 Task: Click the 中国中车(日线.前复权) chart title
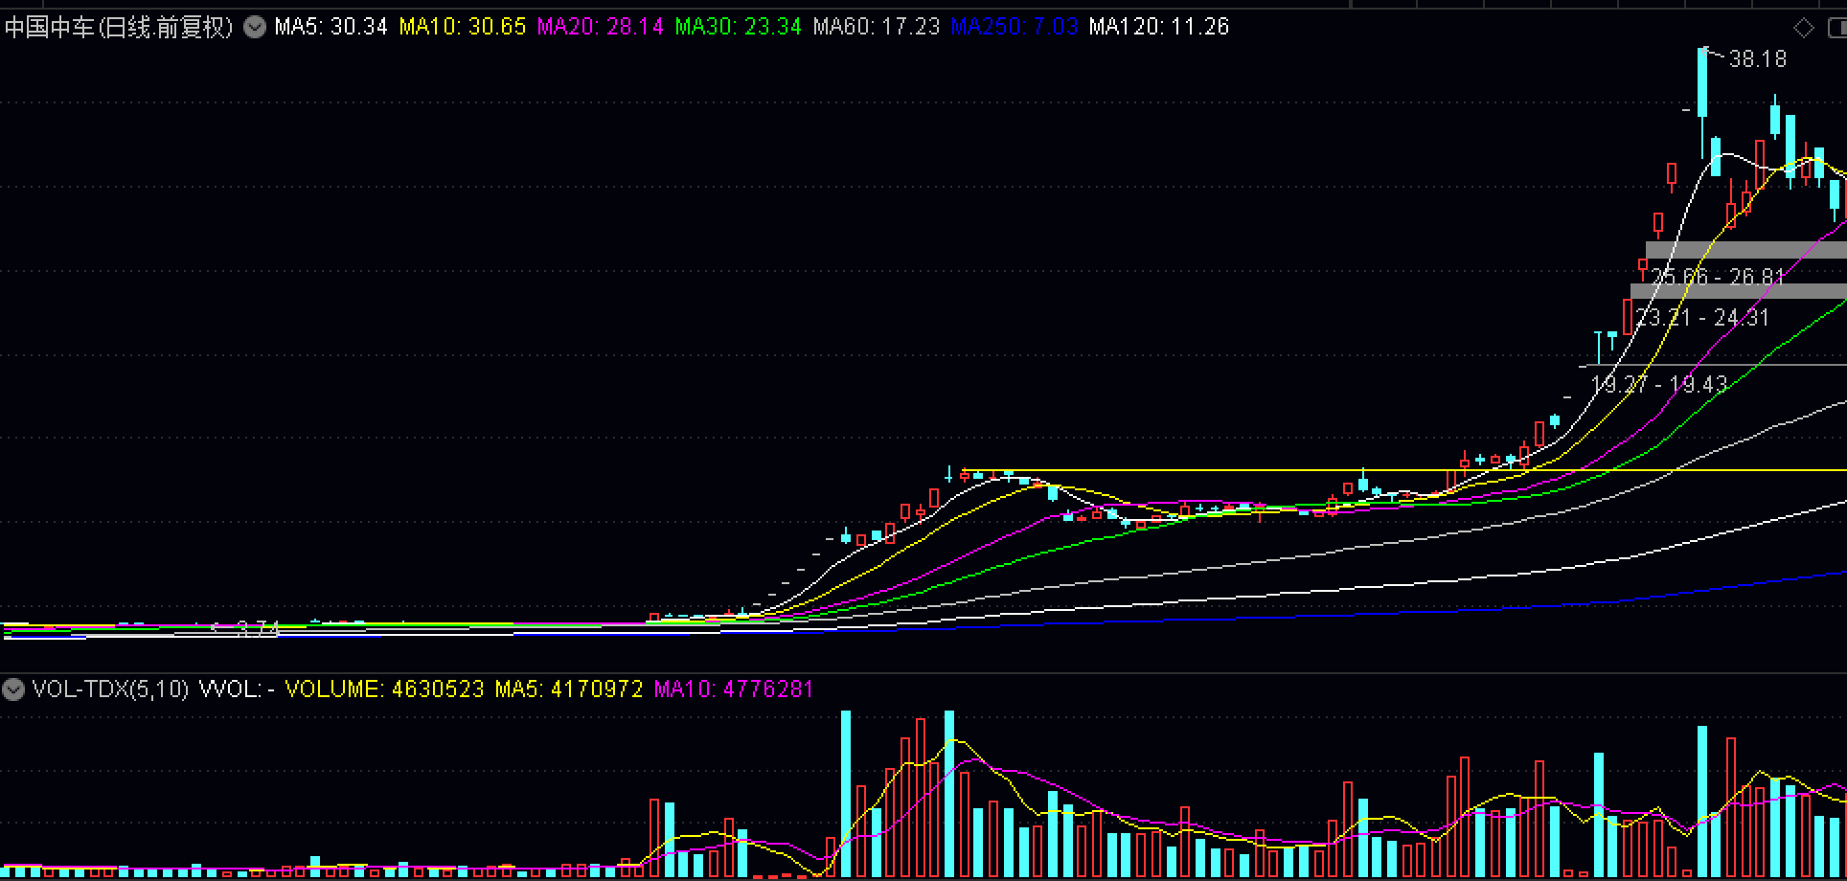119,27
